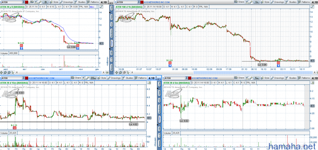Screen dimensions: 318x150
Task: Click Share button in the 5m chart
Action: 239,78
